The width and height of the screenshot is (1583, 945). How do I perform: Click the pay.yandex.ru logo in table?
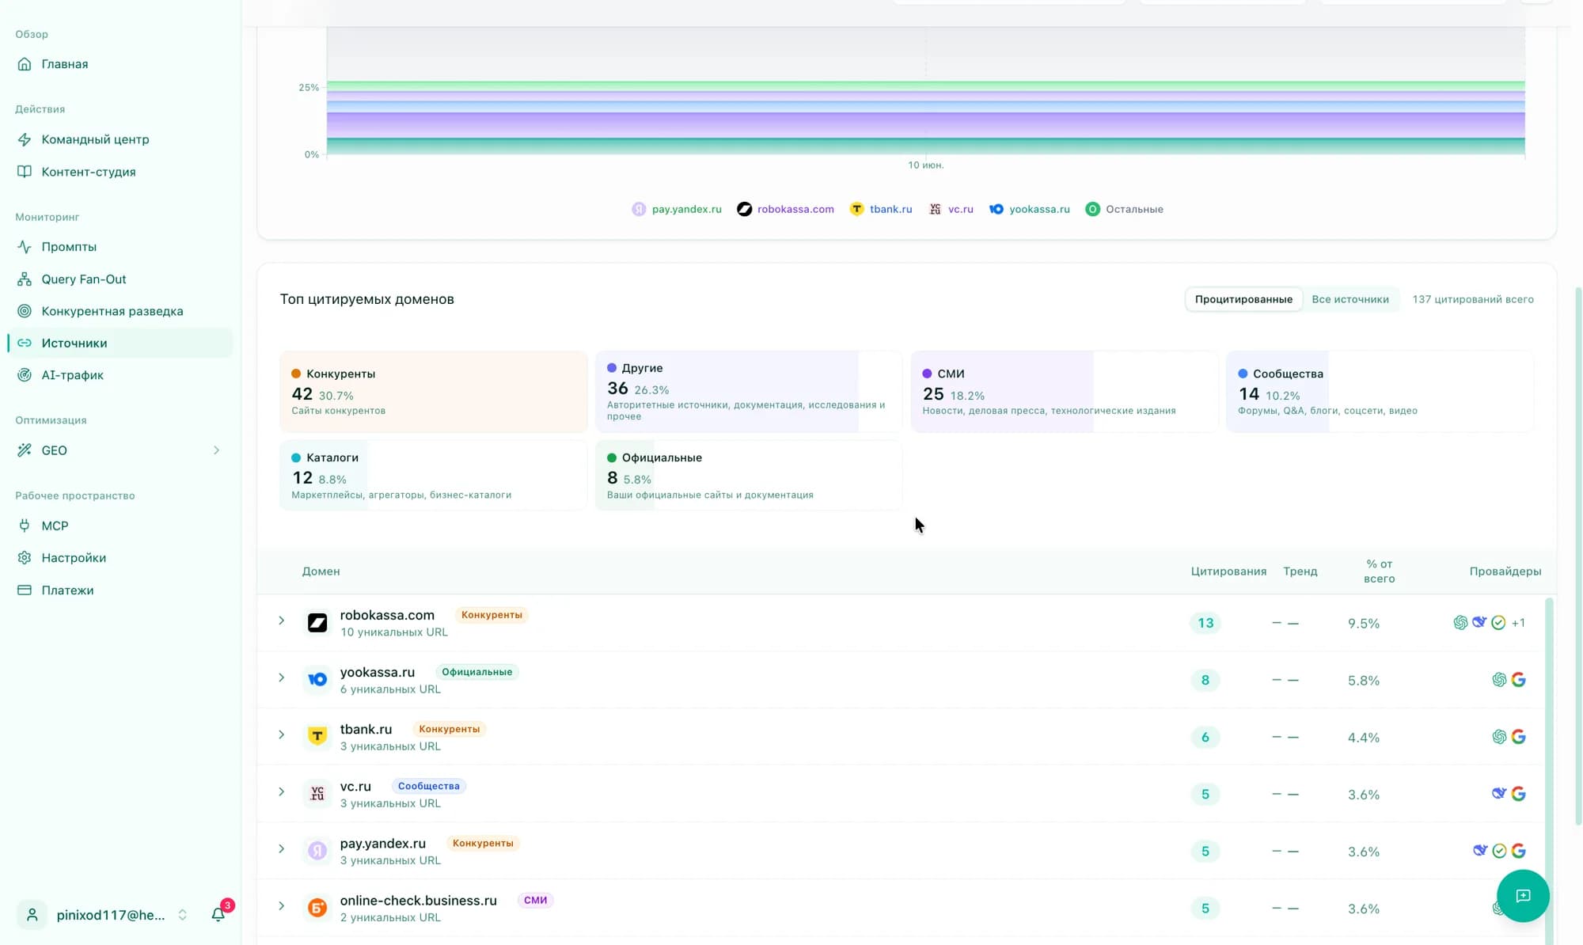(x=317, y=851)
